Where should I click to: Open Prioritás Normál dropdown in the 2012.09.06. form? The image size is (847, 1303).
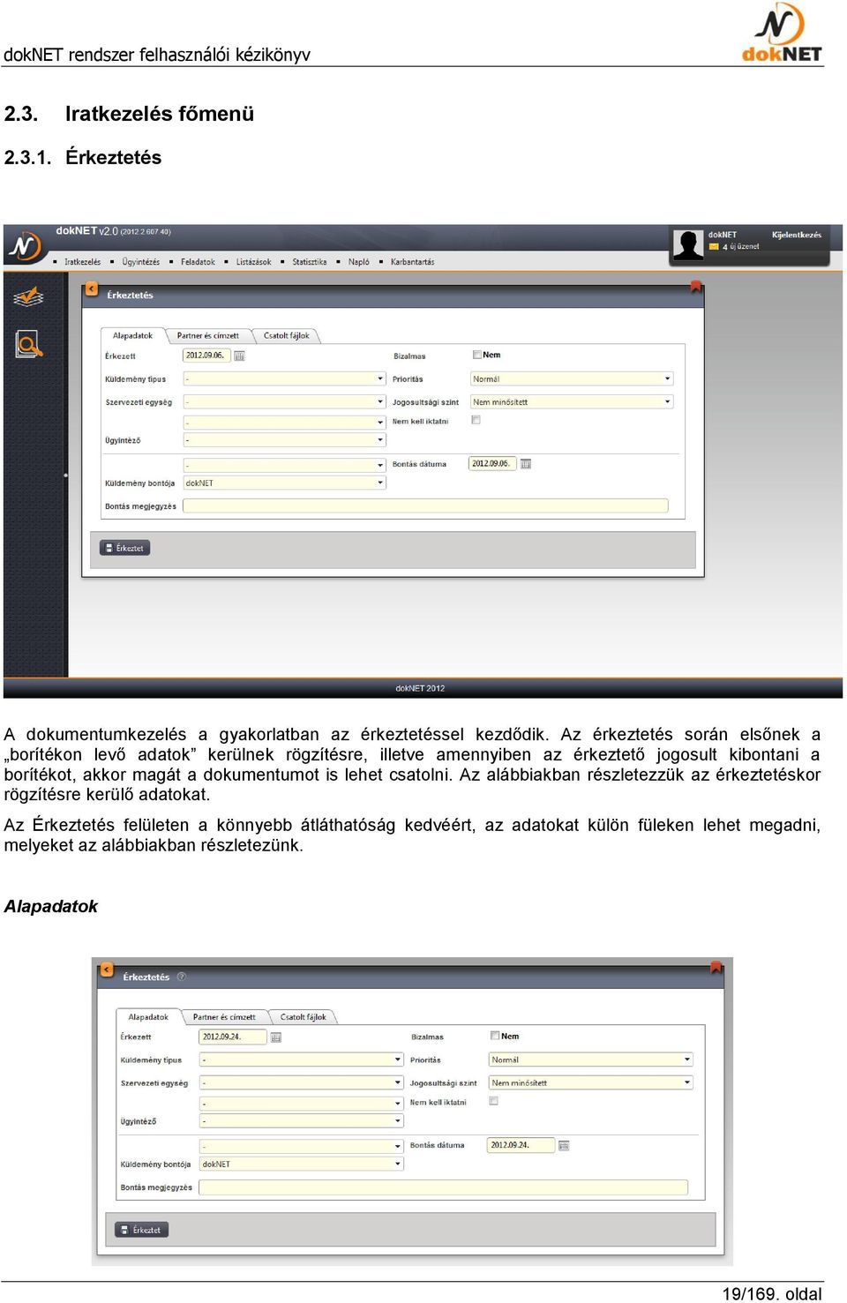pos(572,379)
